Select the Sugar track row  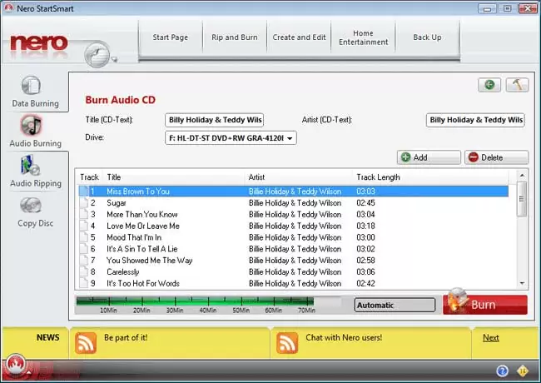pos(293,203)
